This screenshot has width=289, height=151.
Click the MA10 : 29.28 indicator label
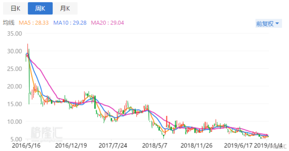(x=70, y=23)
